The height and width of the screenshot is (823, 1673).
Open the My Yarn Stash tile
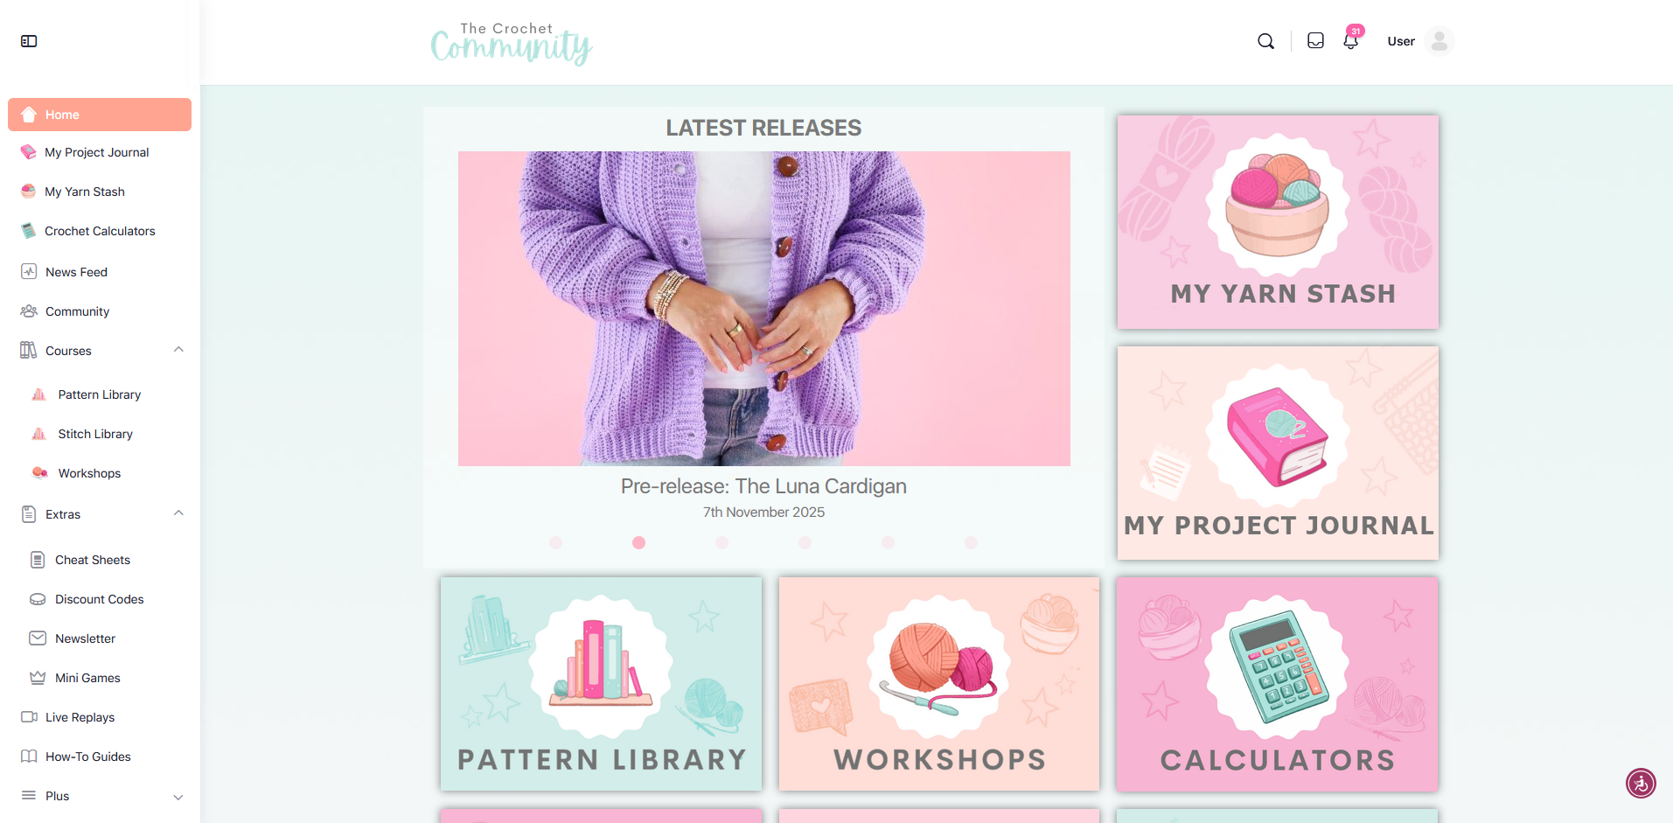[1278, 222]
